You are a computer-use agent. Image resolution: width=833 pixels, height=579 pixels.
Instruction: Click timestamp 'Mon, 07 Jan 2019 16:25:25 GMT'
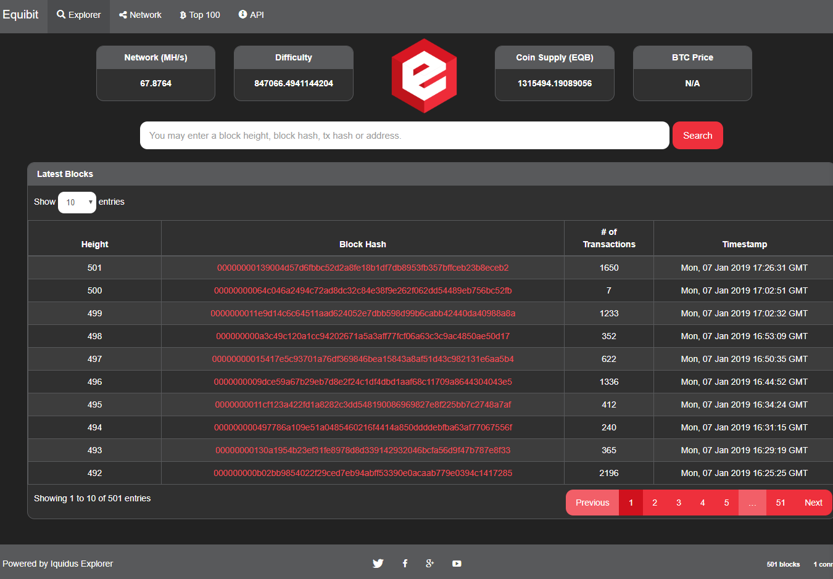[744, 473]
